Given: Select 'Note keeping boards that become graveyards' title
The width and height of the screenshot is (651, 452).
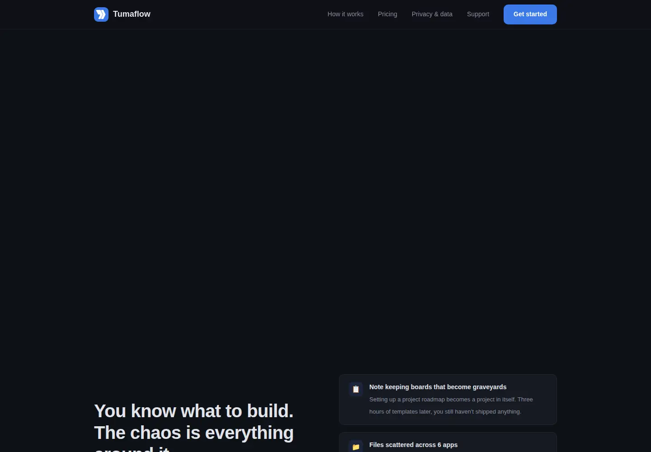Looking at the screenshot, I should (x=438, y=387).
